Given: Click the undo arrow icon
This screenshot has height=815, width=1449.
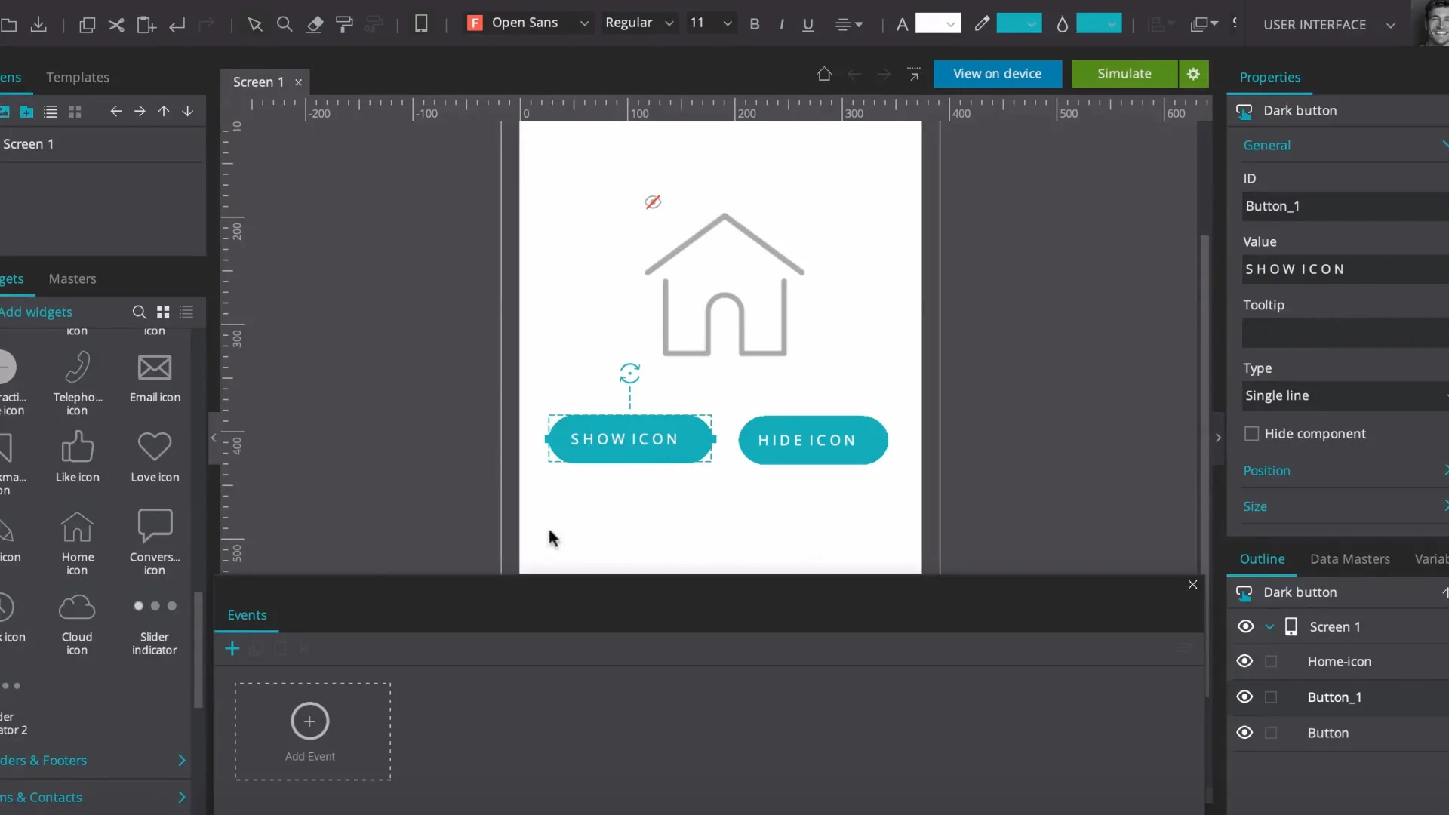Looking at the screenshot, I should (x=177, y=25).
